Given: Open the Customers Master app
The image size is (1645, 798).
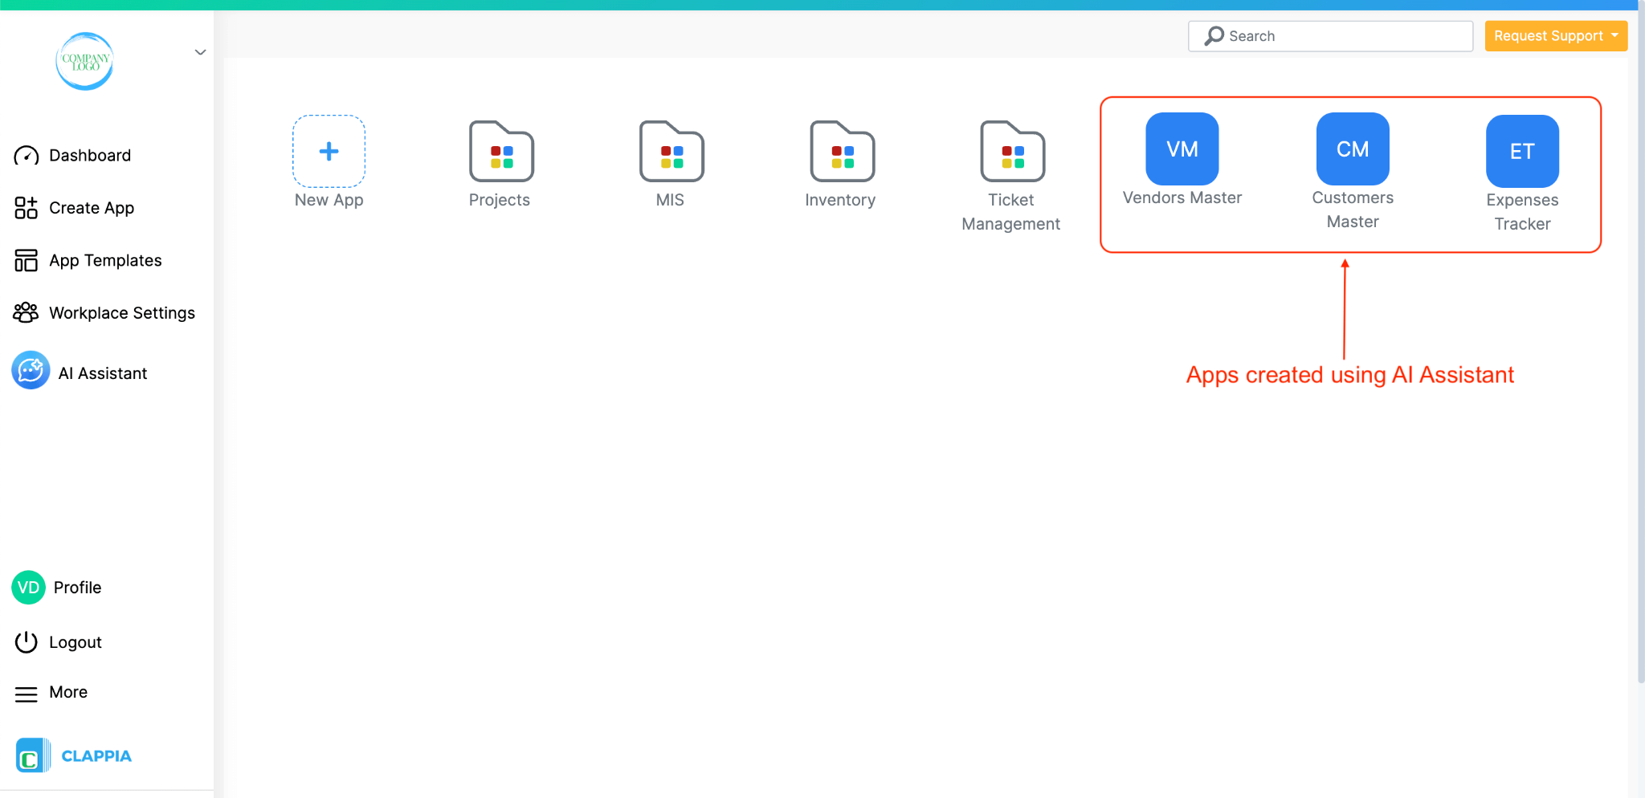Looking at the screenshot, I should (x=1351, y=149).
